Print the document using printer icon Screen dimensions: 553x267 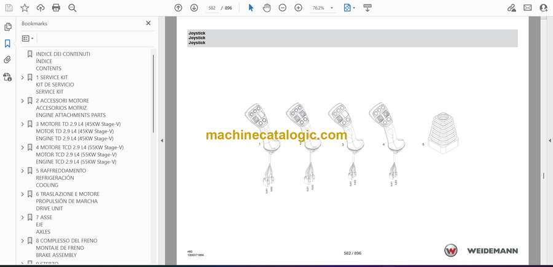click(57, 8)
